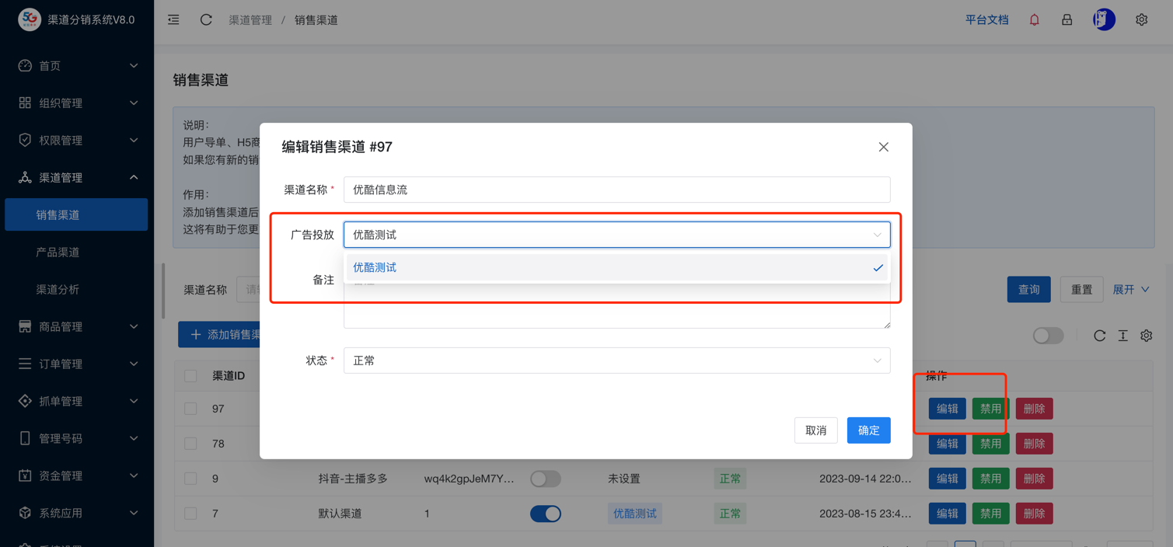Click the user avatar in header
The height and width of the screenshot is (547, 1173).
1104,20
